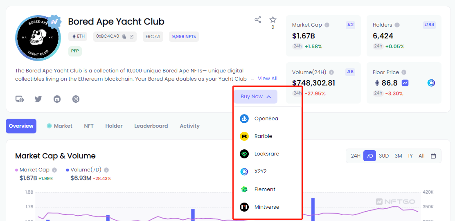Click the 6,424 holders value
455x221 pixels.
point(383,36)
